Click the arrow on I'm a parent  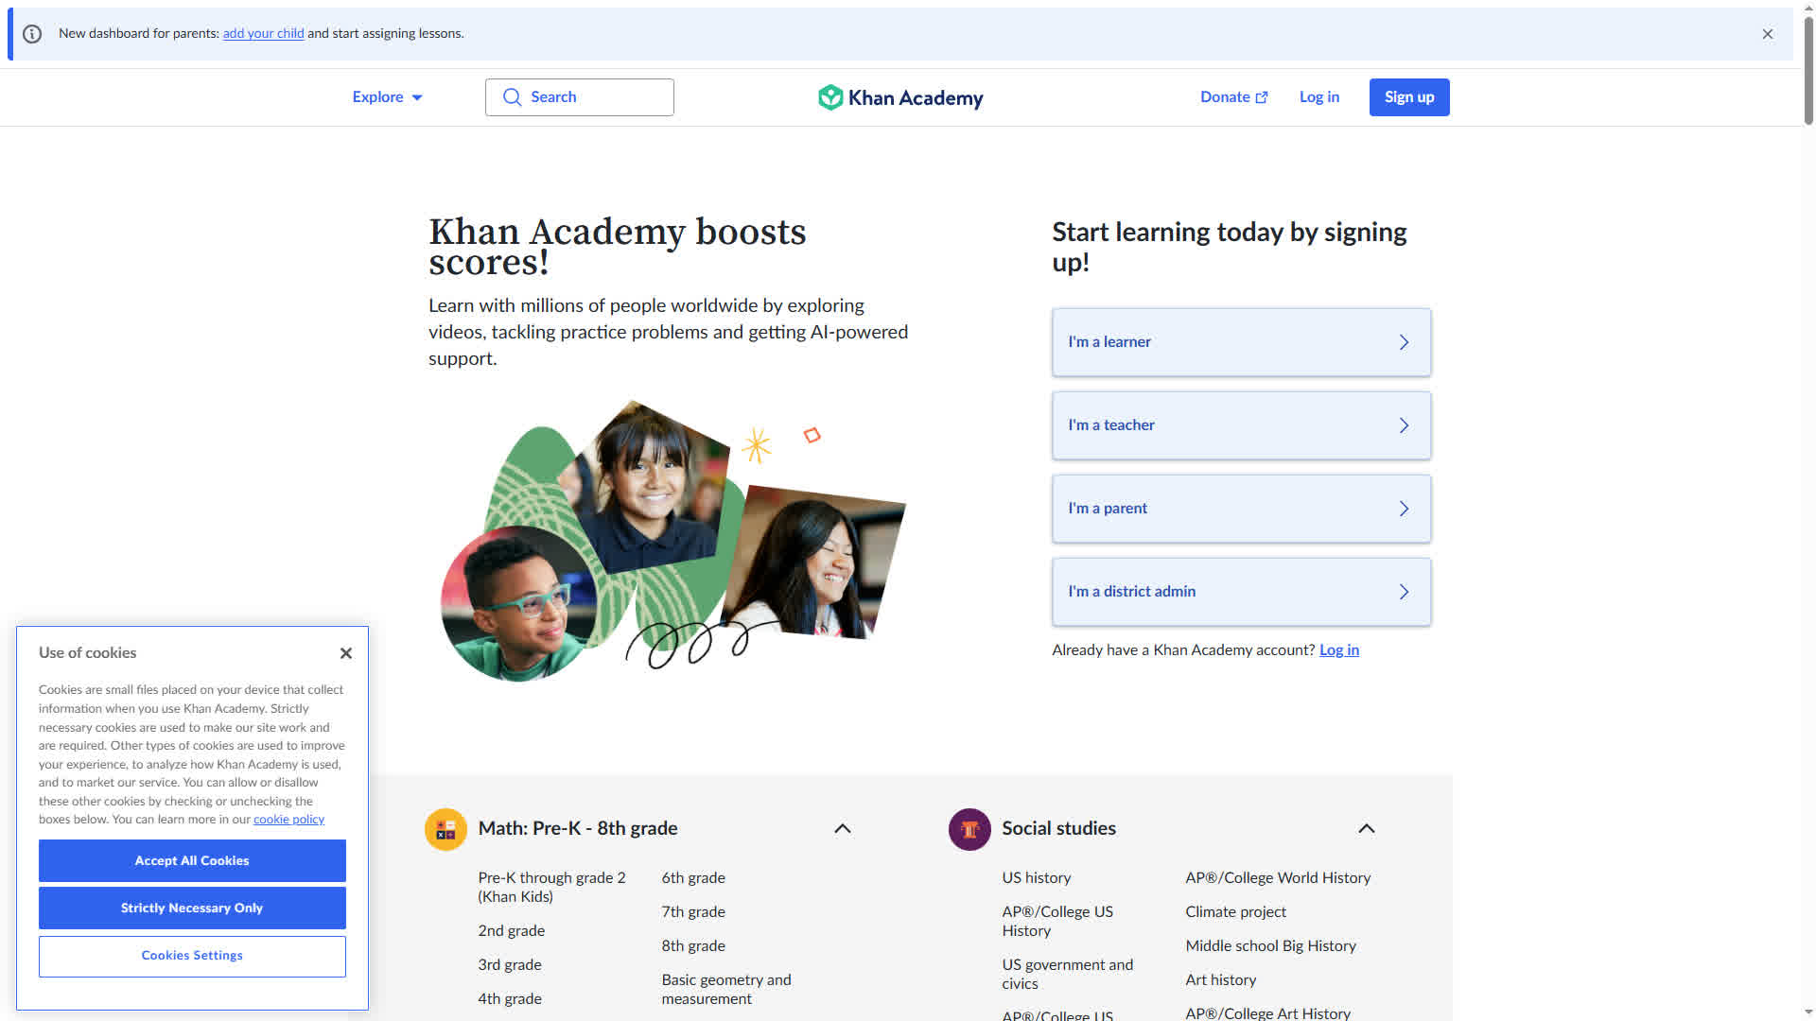(1404, 509)
